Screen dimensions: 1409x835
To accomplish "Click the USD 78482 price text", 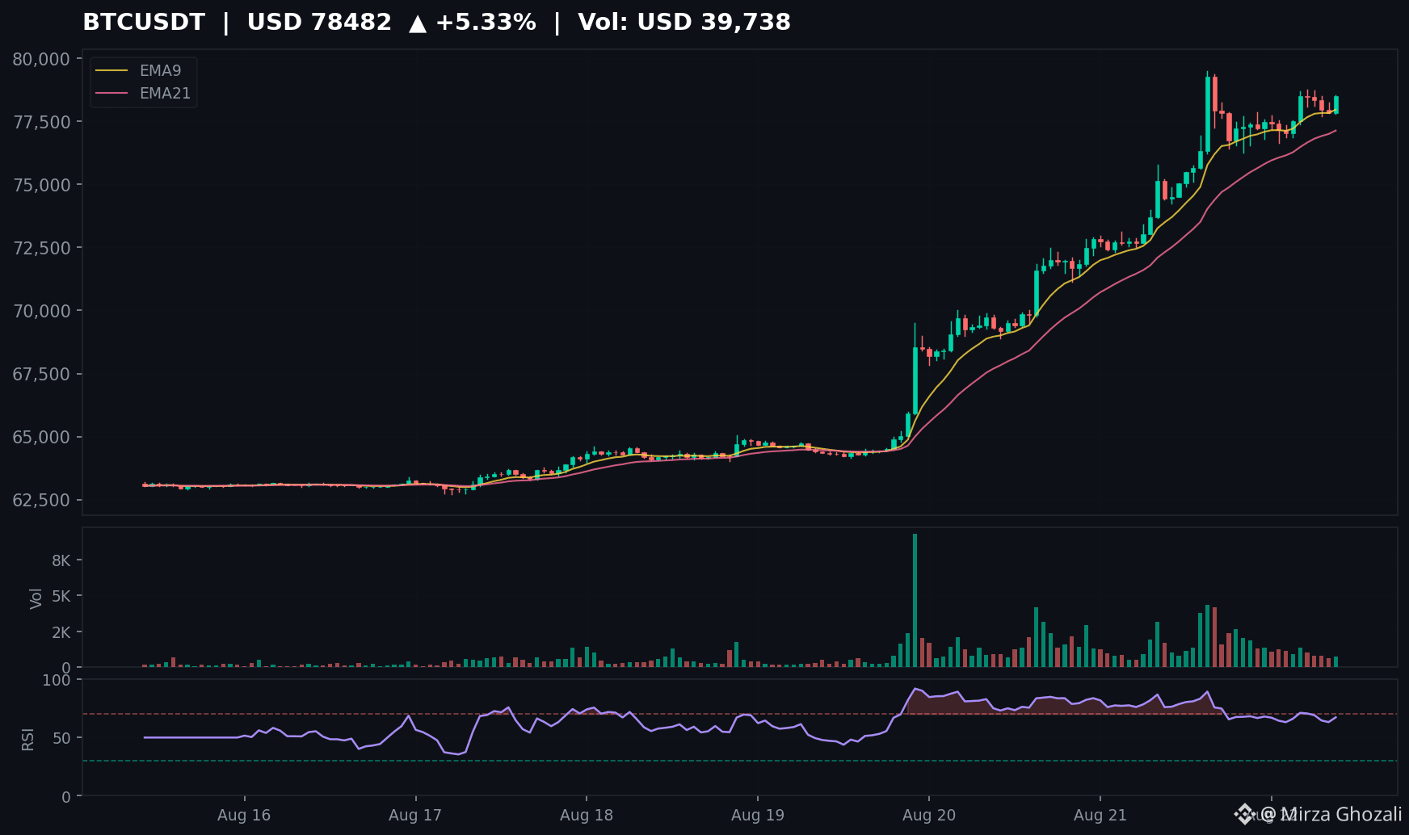I will [319, 23].
